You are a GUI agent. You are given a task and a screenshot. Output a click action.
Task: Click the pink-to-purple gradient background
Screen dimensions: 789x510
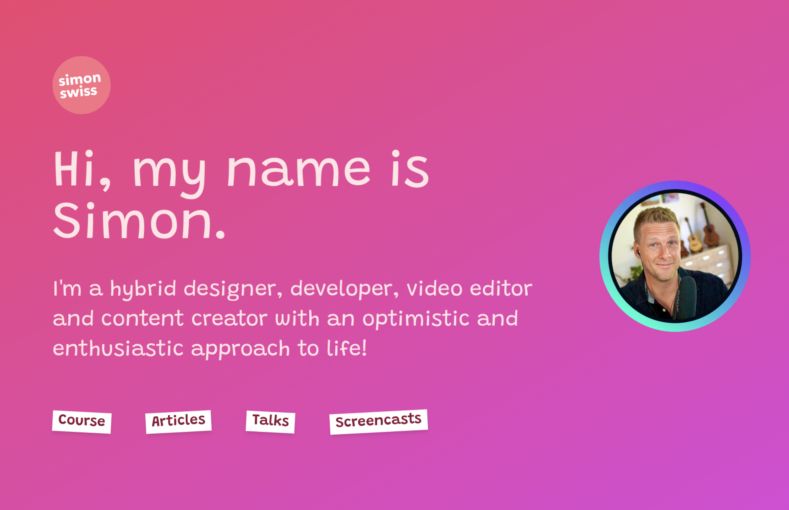(563, 464)
